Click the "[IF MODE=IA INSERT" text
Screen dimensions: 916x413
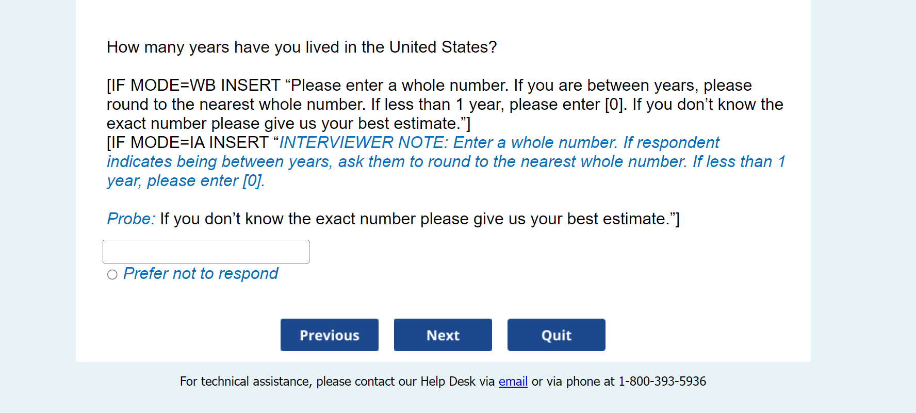[x=188, y=142]
